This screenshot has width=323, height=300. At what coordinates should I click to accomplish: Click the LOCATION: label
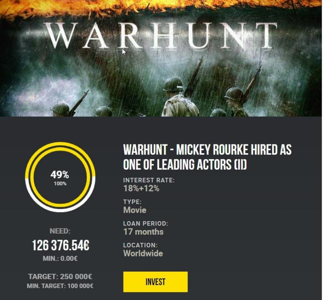(140, 245)
